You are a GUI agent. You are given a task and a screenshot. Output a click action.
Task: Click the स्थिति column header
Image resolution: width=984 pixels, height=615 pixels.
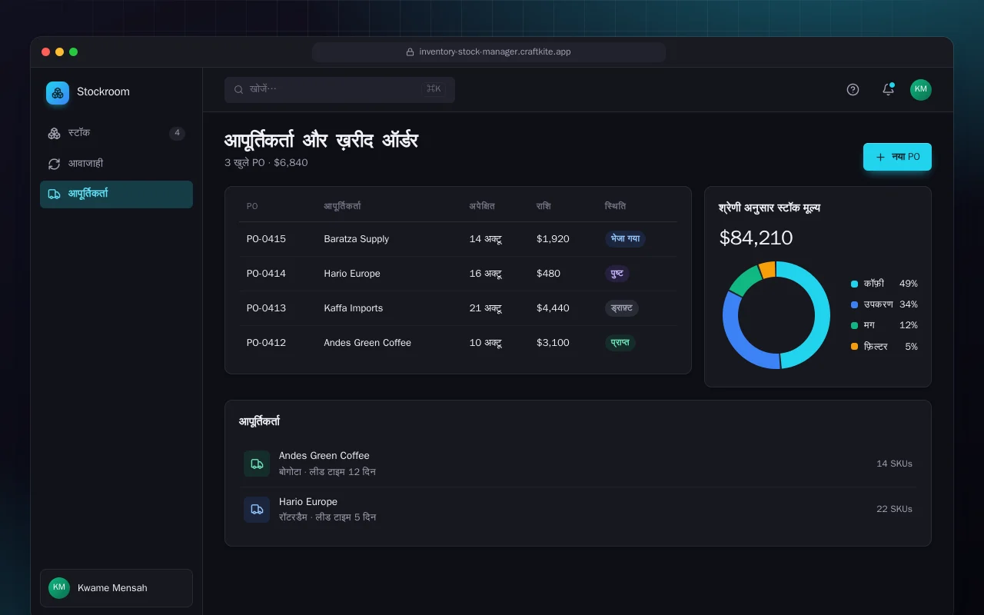[x=615, y=206]
